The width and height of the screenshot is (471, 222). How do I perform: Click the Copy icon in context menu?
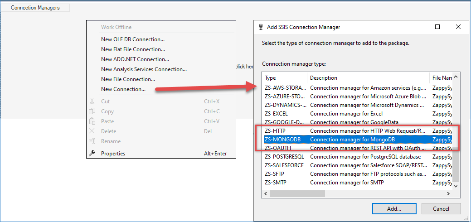(92, 111)
